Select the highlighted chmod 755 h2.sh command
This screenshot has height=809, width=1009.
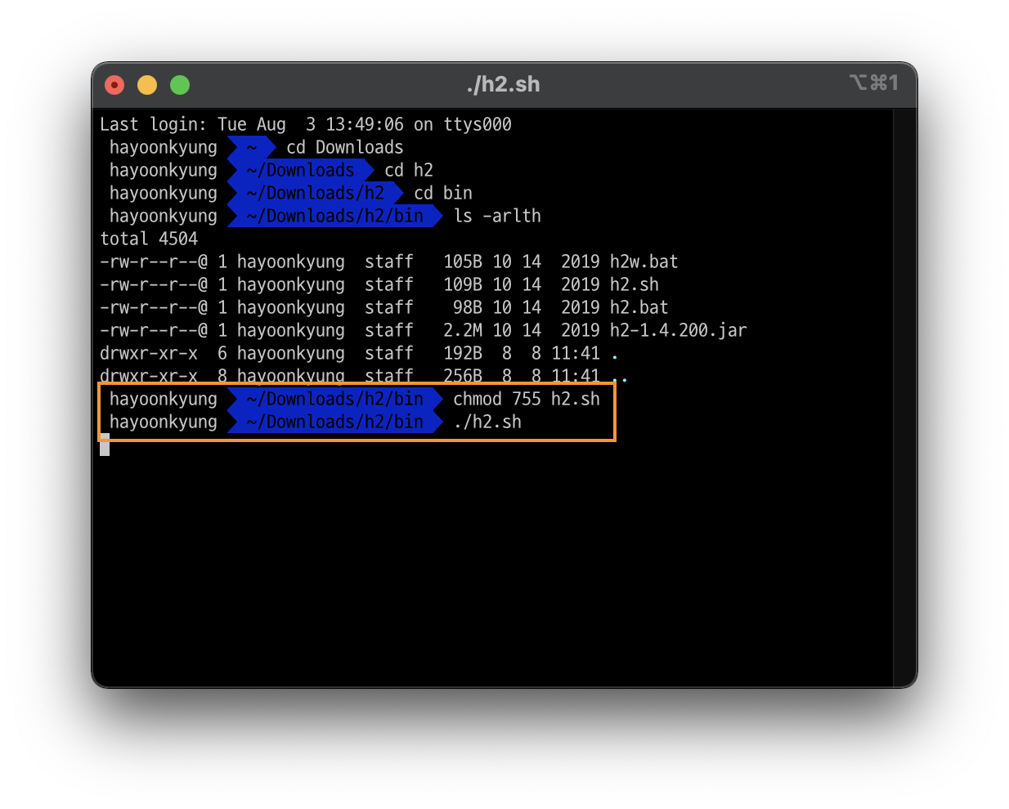pos(527,399)
